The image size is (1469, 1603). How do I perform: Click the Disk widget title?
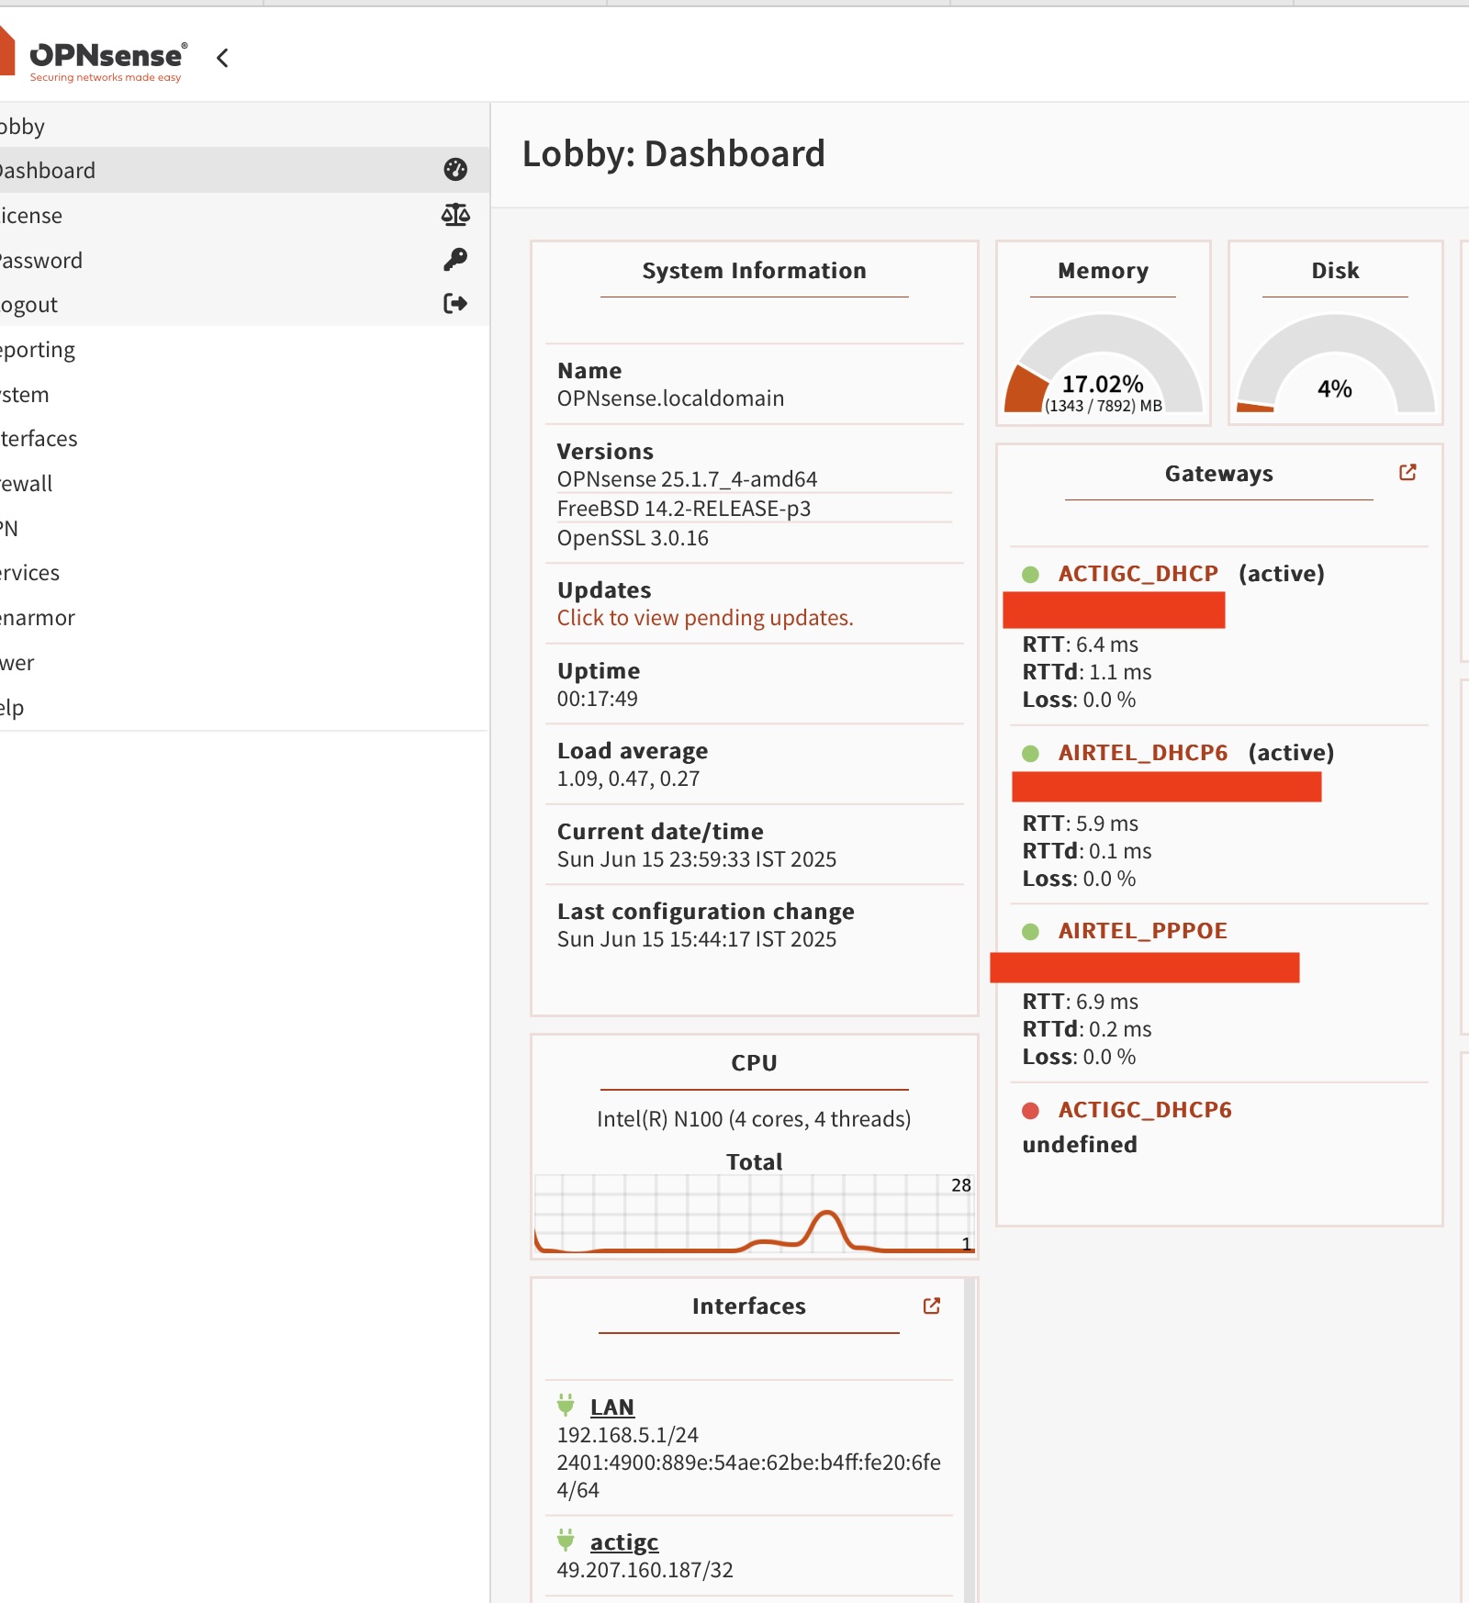pyautogui.click(x=1336, y=271)
